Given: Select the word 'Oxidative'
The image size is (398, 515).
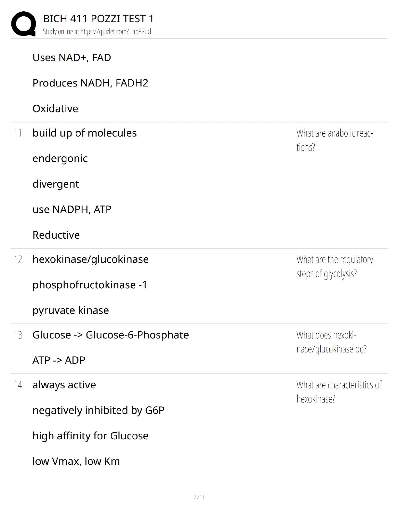Looking at the screenshot, I should [55, 109].
